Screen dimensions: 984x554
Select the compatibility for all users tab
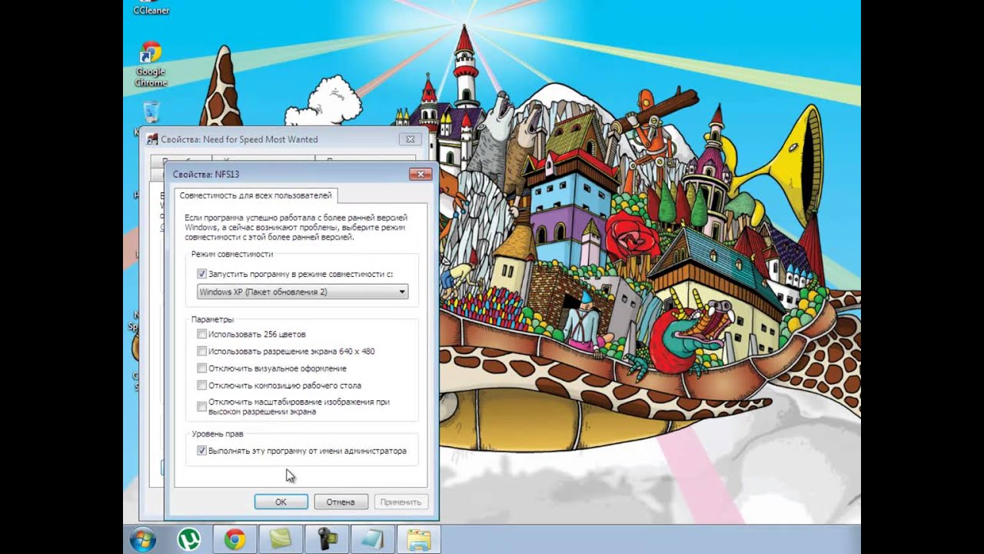point(255,195)
